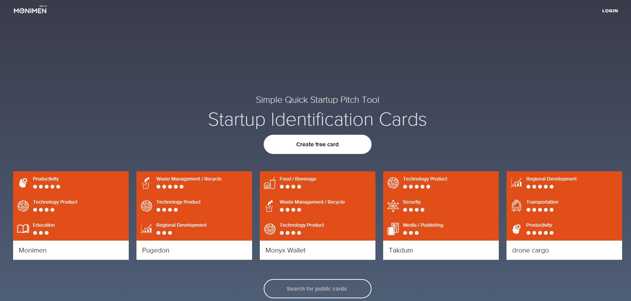Click the Productivity head-gear icon on Monimen card

pos(23,183)
